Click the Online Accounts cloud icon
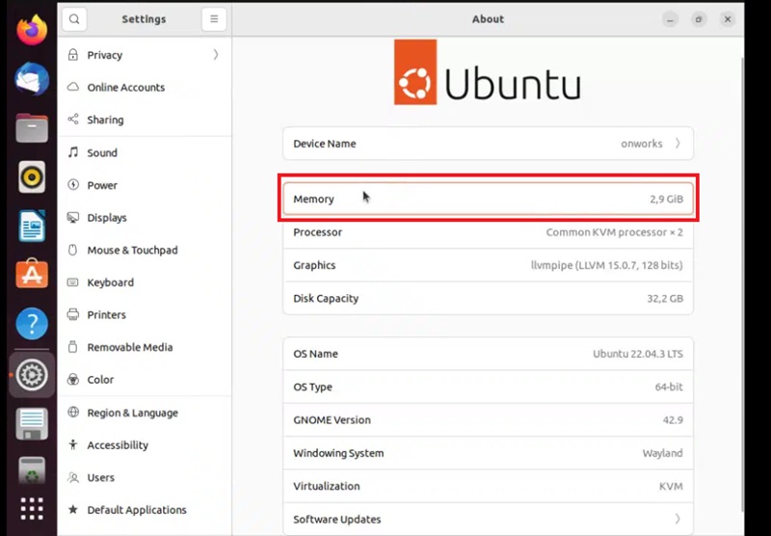Image resolution: width=771 pixels, height=536 pixels. (x=73, y=87)
